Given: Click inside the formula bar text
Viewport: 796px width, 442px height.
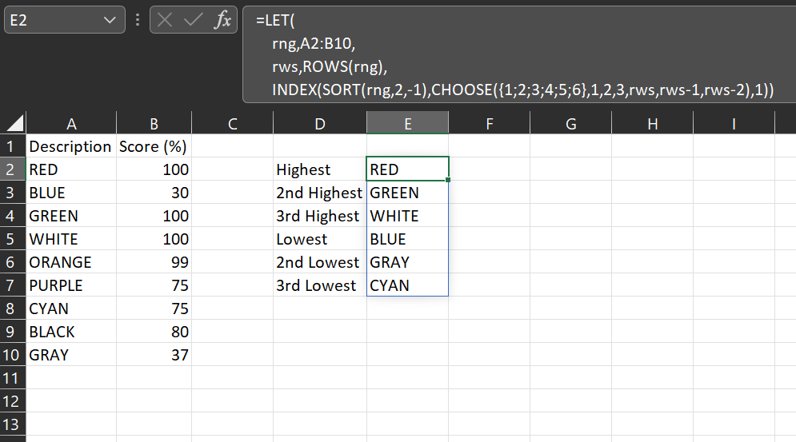Looking at the screenshot, I should click(x=519, y=55).
